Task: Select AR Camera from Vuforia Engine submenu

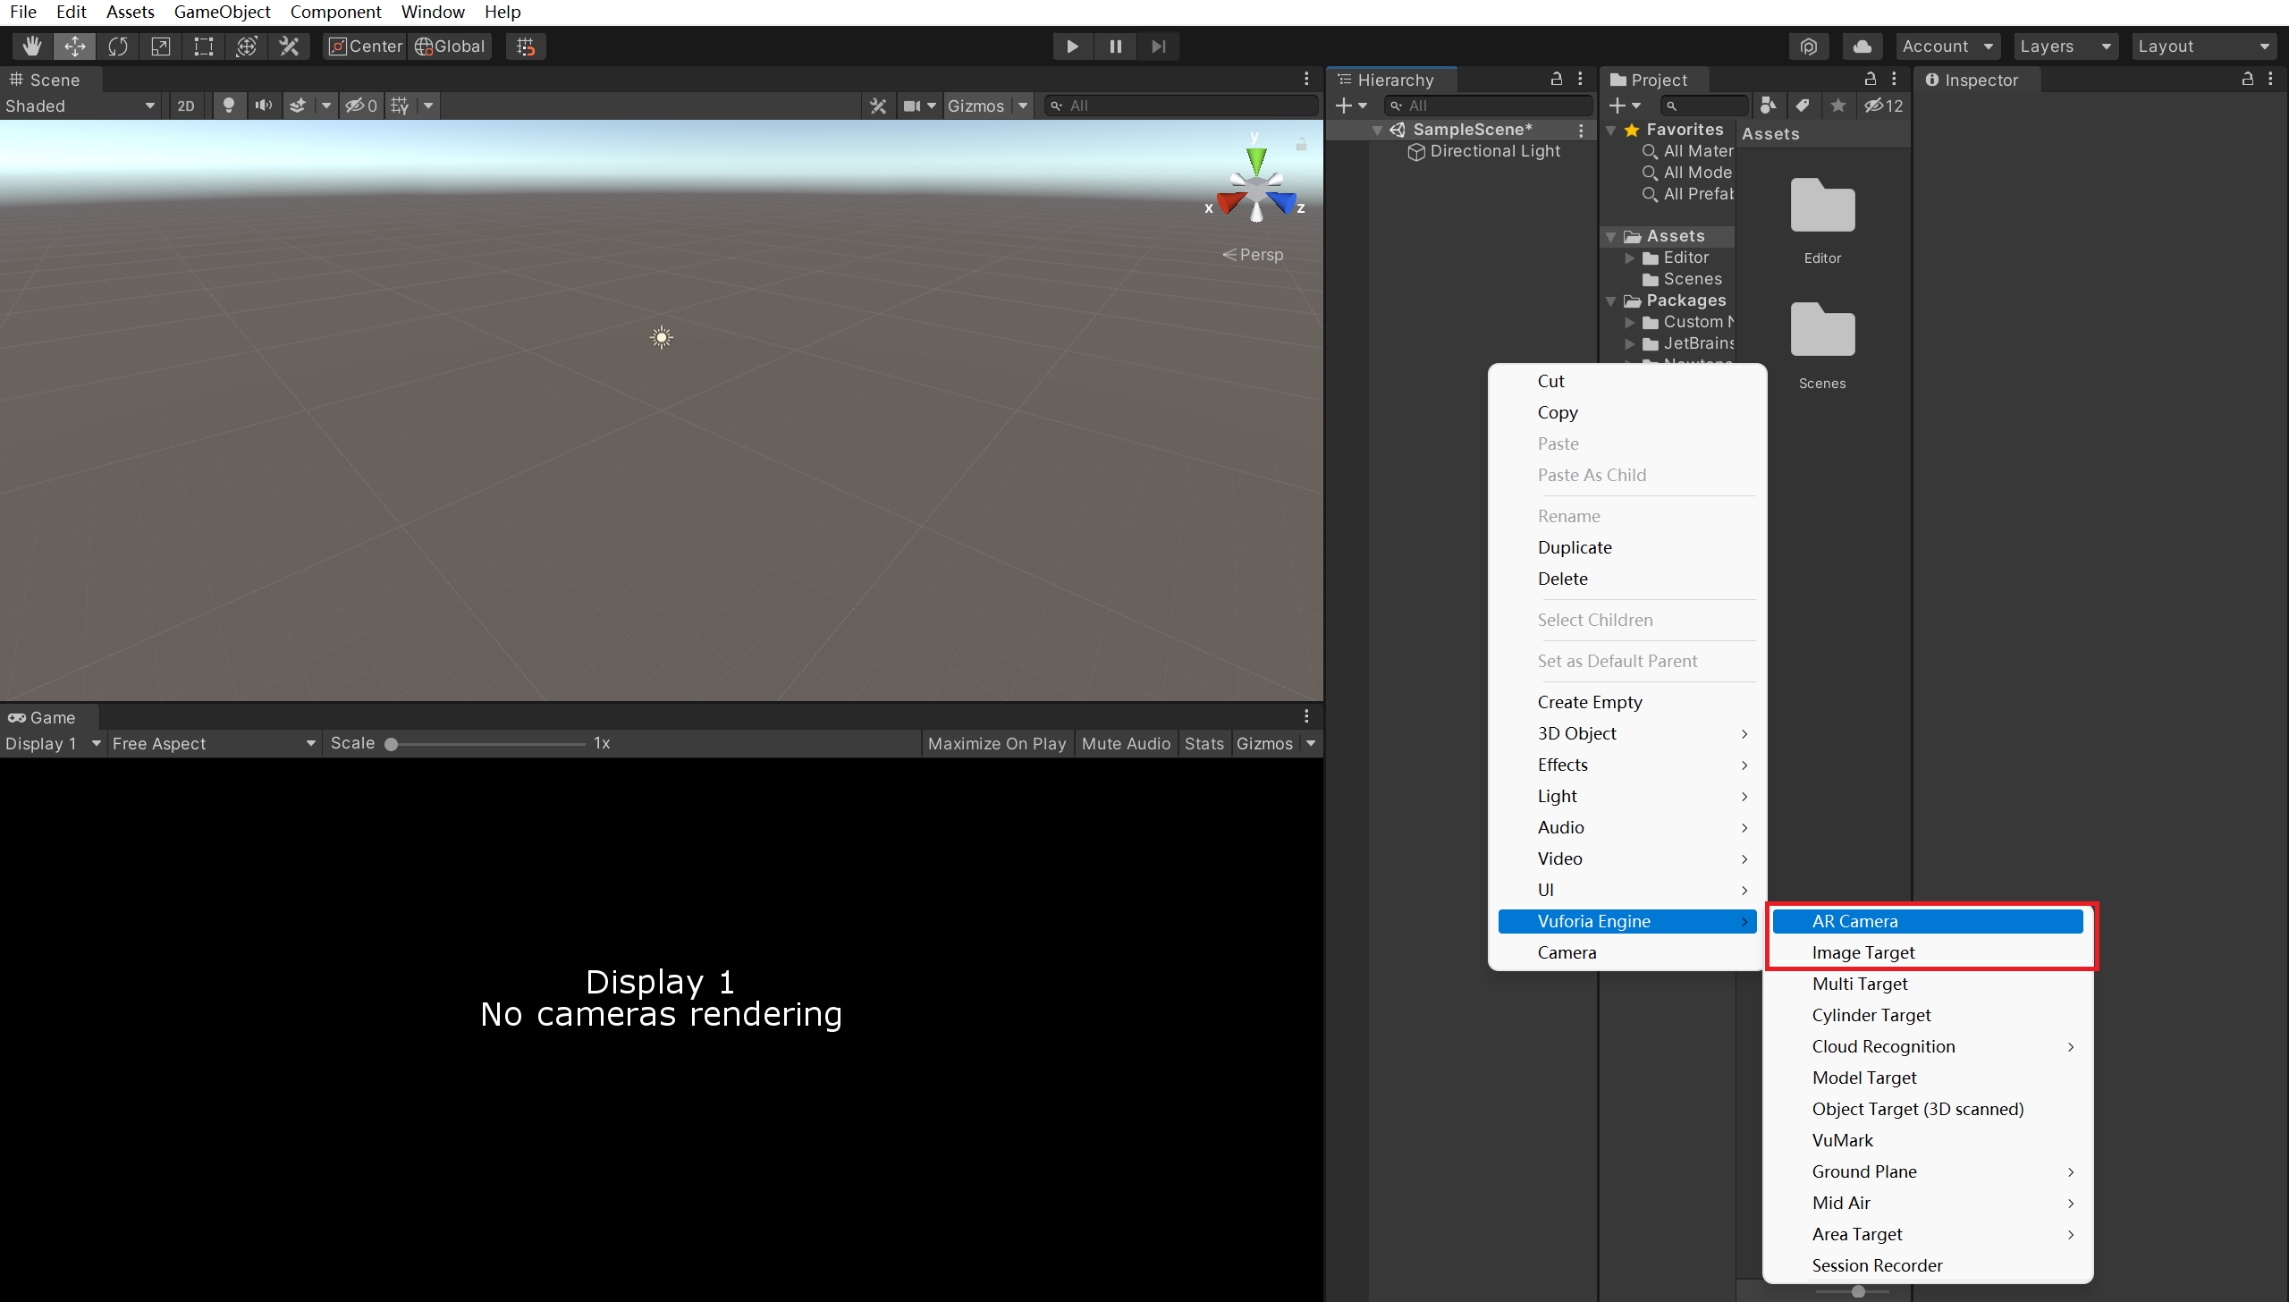Action: click(1928, 920)
